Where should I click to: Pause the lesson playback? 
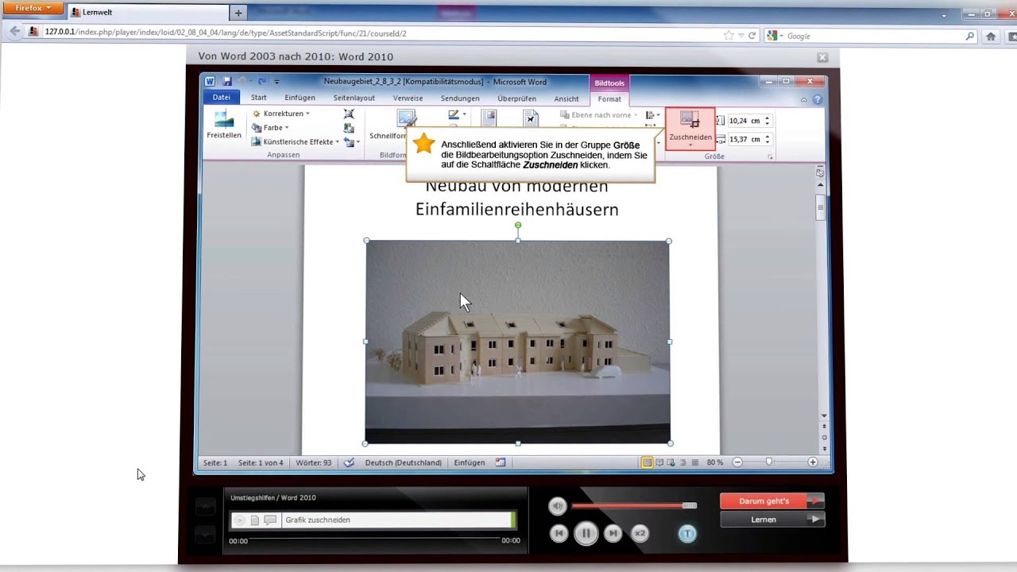(x=586, y=534)
